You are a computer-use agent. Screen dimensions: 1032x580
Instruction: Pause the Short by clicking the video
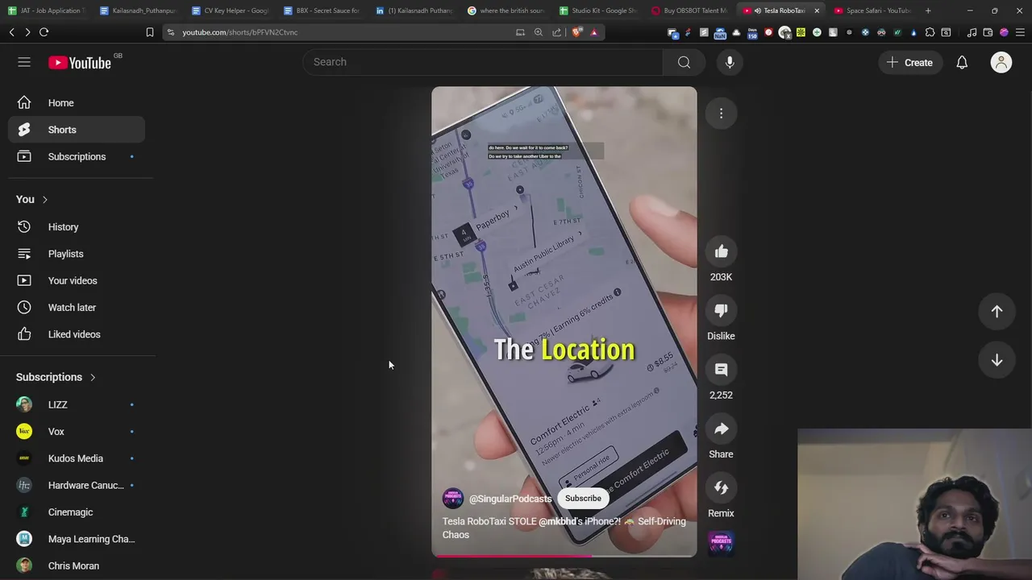[x=564, y=321]
